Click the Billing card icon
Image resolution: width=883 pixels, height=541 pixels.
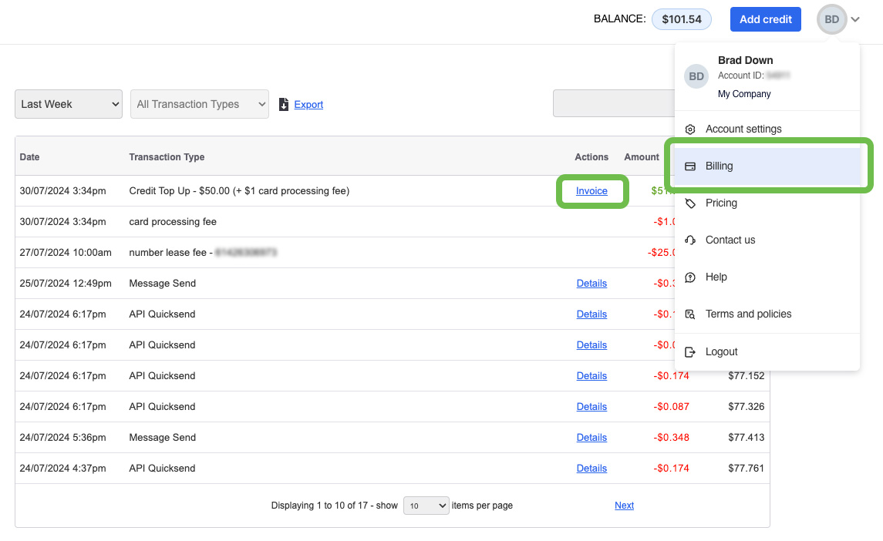click(690, 166)
